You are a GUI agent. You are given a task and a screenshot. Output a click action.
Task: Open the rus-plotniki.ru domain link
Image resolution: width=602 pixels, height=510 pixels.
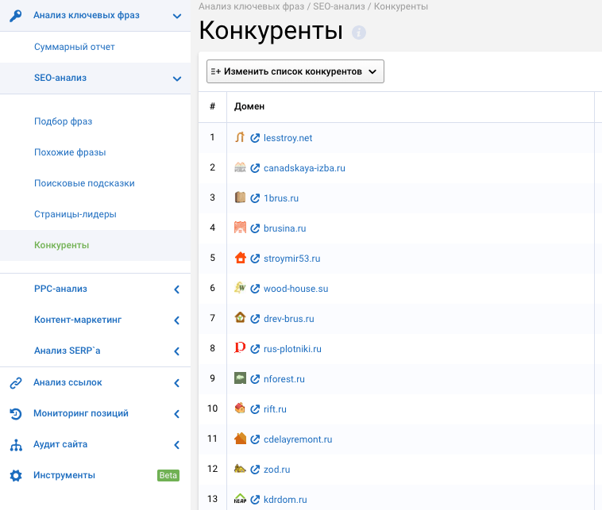(x=292, y=349)
